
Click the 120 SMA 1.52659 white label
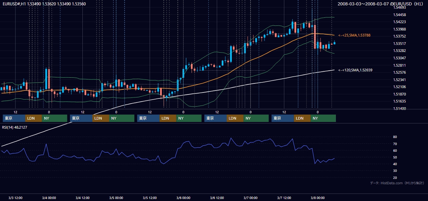(x=355, y=70)
